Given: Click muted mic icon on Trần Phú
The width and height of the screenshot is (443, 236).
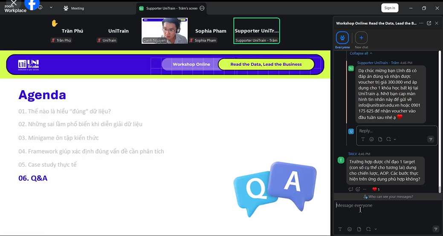Looking at the screenshot, I should pos(53,40).
